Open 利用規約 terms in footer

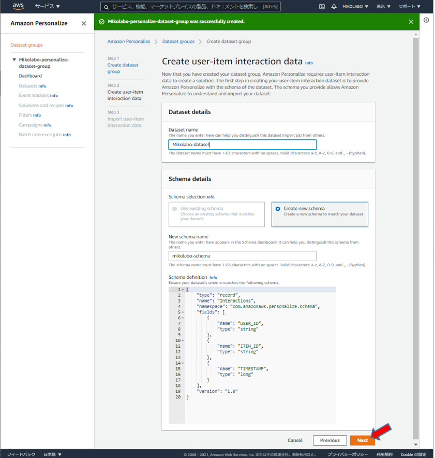point(385,454)
